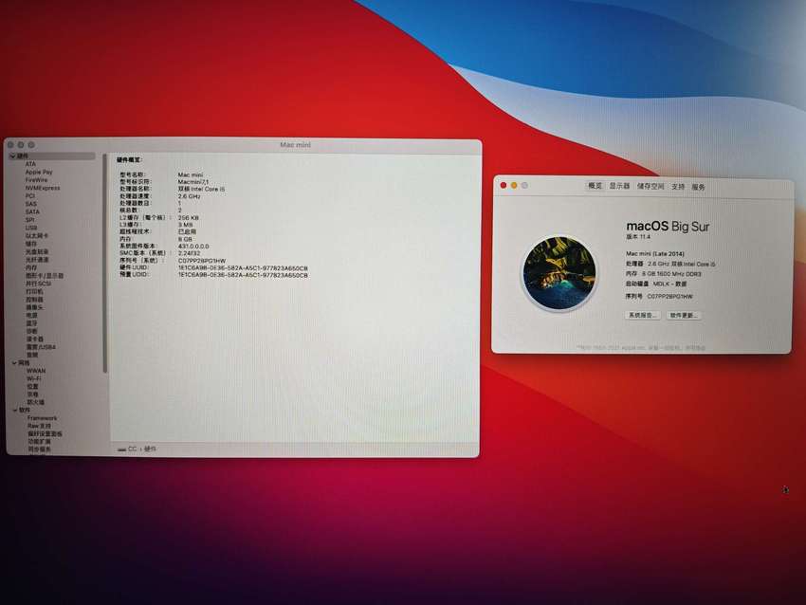Select Raw 支持 under software

[x=40, y=426]
